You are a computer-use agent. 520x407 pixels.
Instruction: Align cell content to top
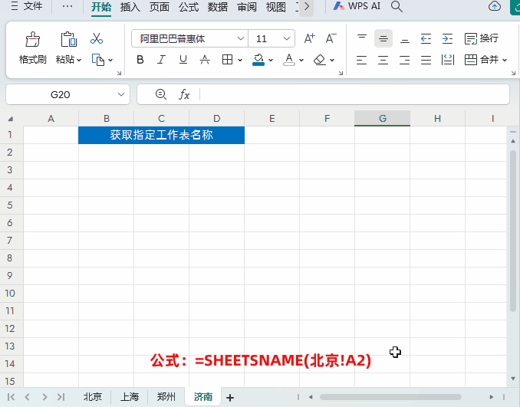tap(362, 38)
